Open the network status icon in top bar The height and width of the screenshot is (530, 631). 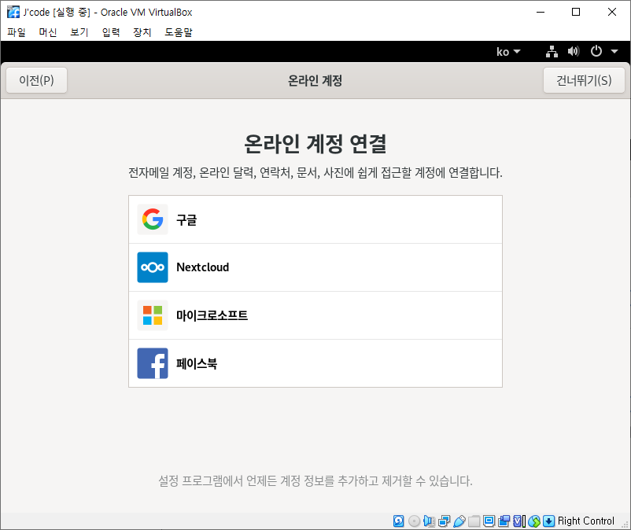[552, 51]
